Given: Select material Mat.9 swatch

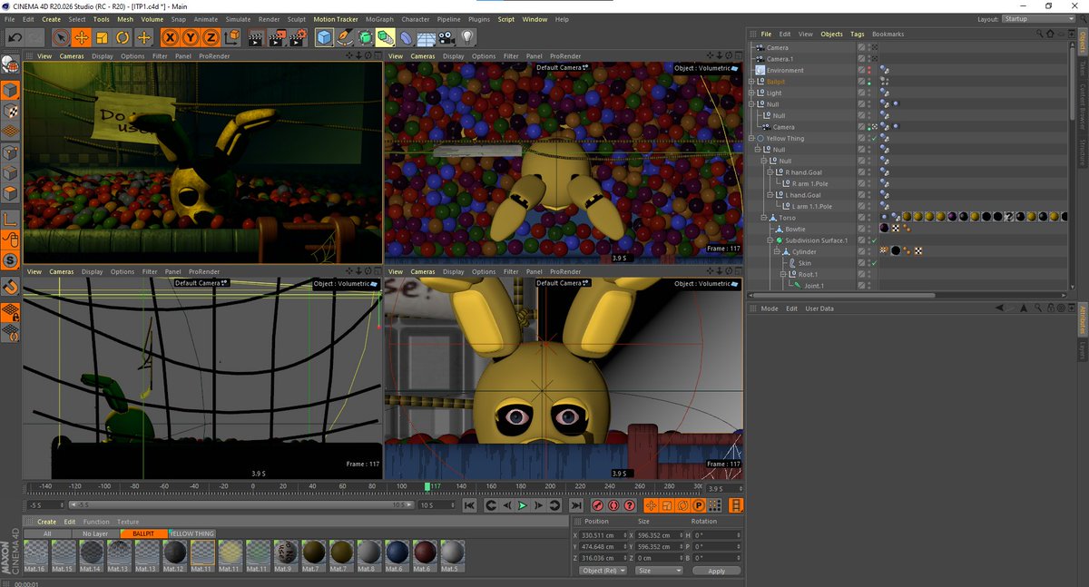Looking at the screenshot, I should coord(285,556).
